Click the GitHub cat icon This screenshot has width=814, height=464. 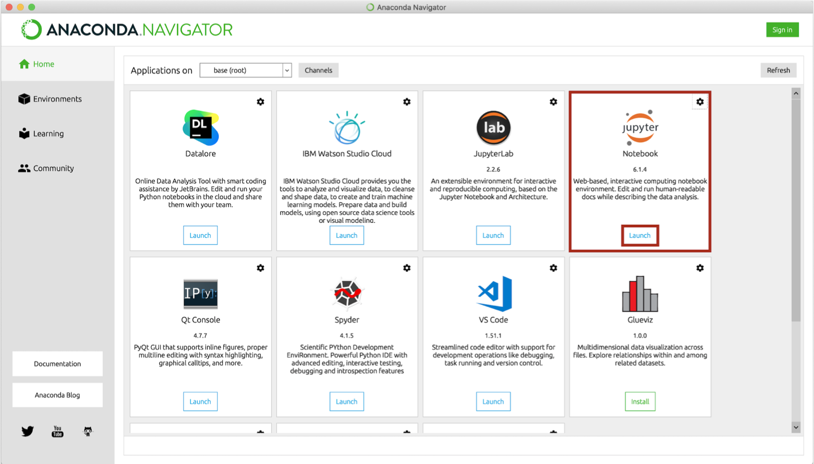88,431
